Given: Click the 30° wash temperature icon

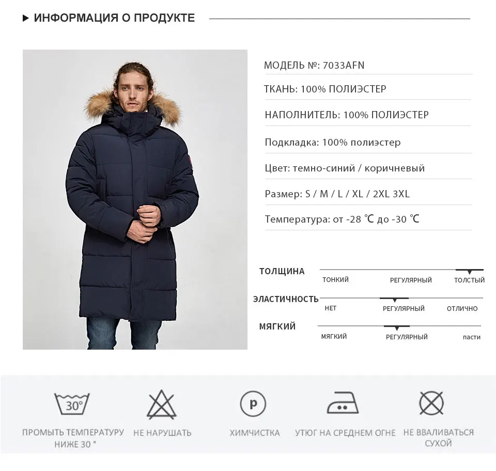Looking at the screenshot, I should tap(72, 404).
